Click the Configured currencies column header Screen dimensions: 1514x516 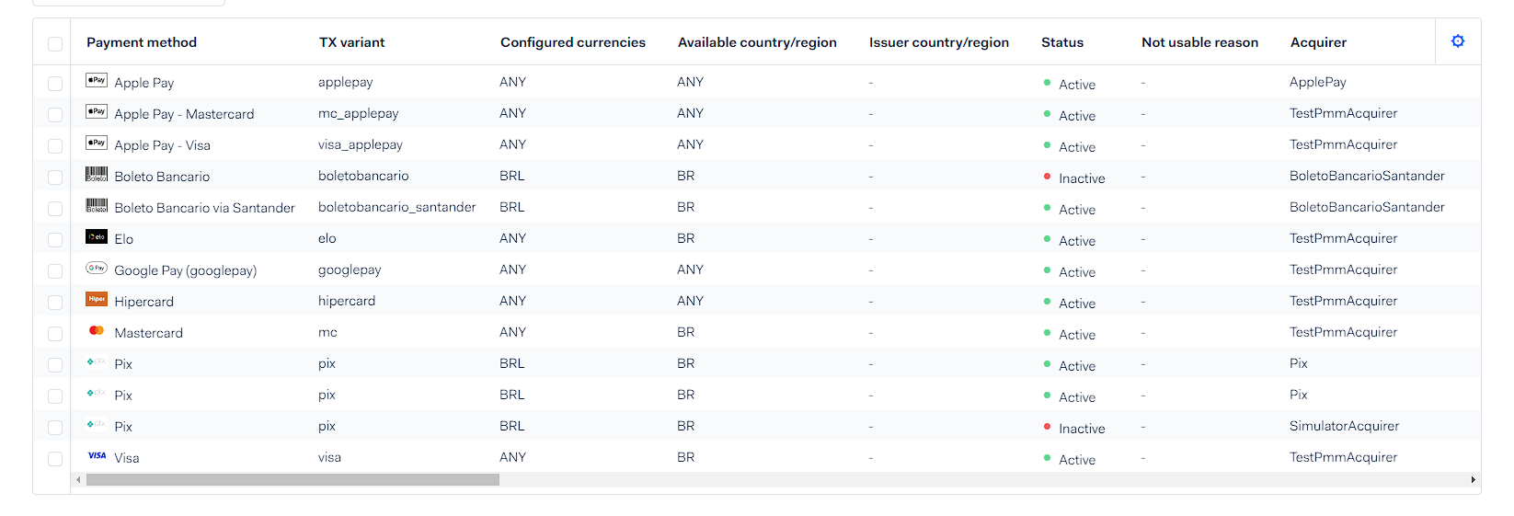coord(573,42)
